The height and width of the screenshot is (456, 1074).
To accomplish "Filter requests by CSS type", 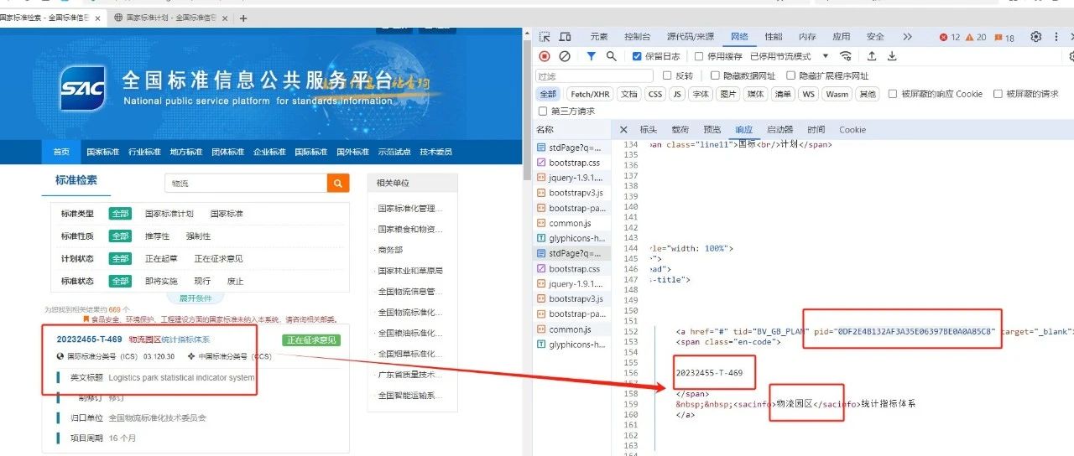I will [x=655, y=94].
